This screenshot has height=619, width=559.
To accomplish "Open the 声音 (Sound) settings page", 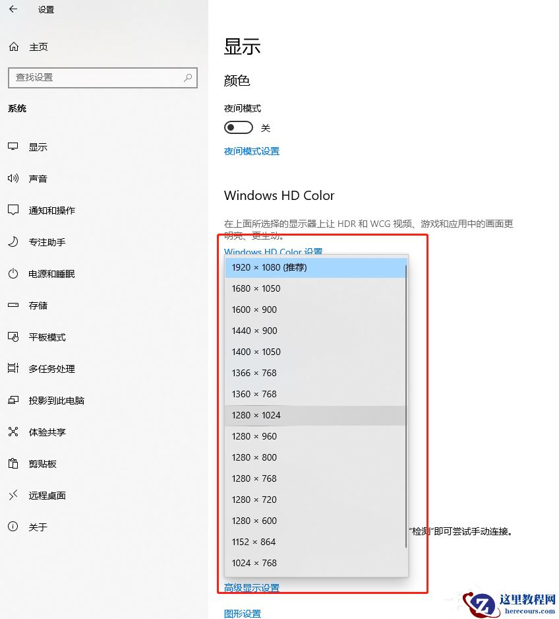I will [38, 178].
